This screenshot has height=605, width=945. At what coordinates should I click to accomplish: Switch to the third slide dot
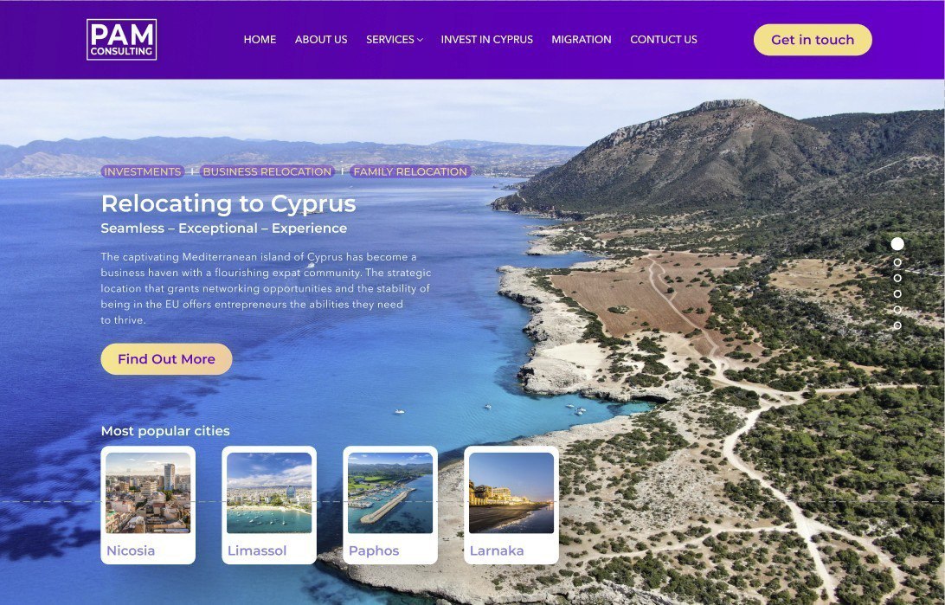click(x=897, y=279)
